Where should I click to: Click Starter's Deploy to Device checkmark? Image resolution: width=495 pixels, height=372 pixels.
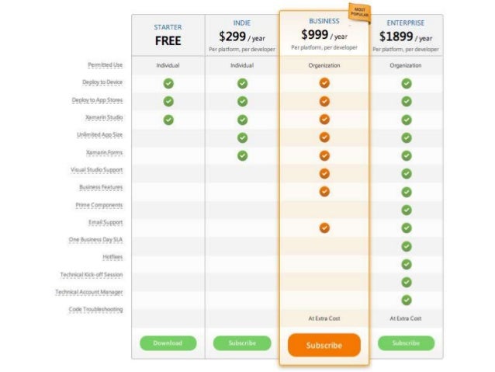[168, 83]
